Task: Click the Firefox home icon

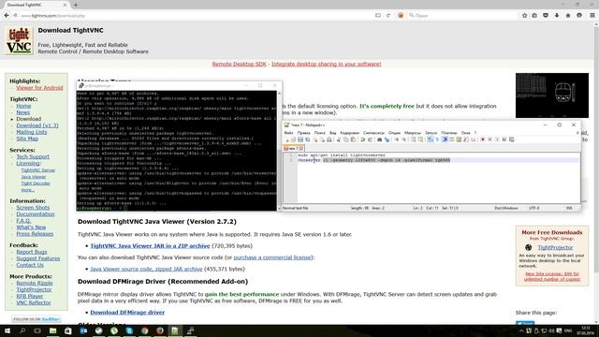Action: click(568, 15)
